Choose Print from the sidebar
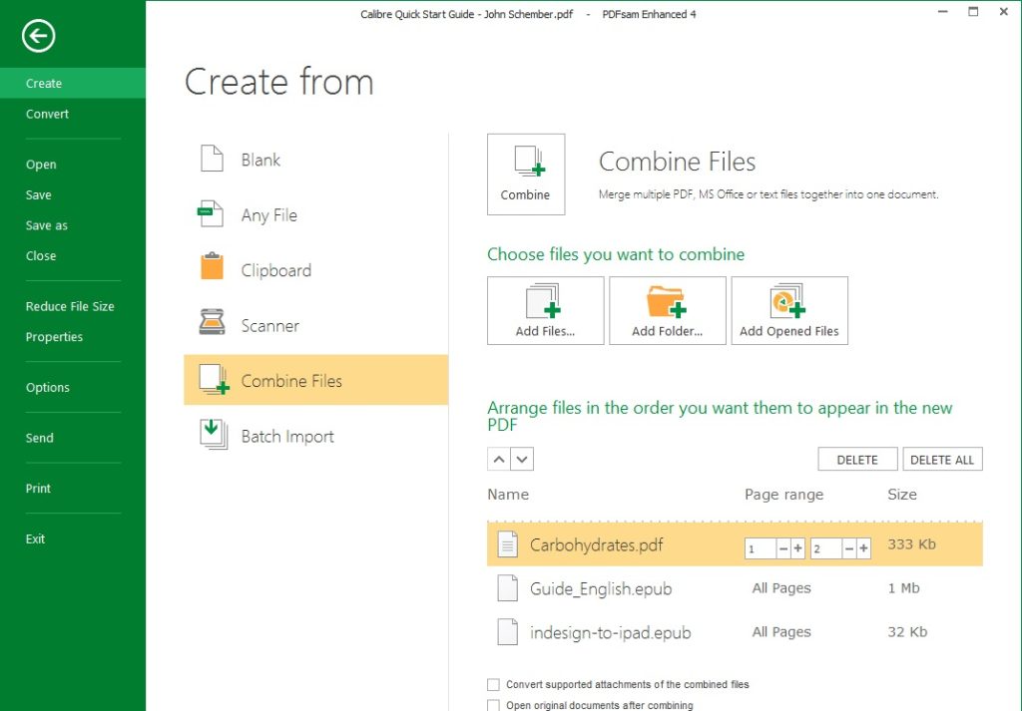 pos(38,489)
